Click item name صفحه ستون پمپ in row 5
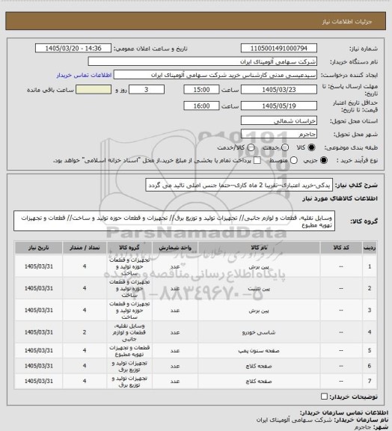This screenshot has width=392, height=431. point(259,351)
